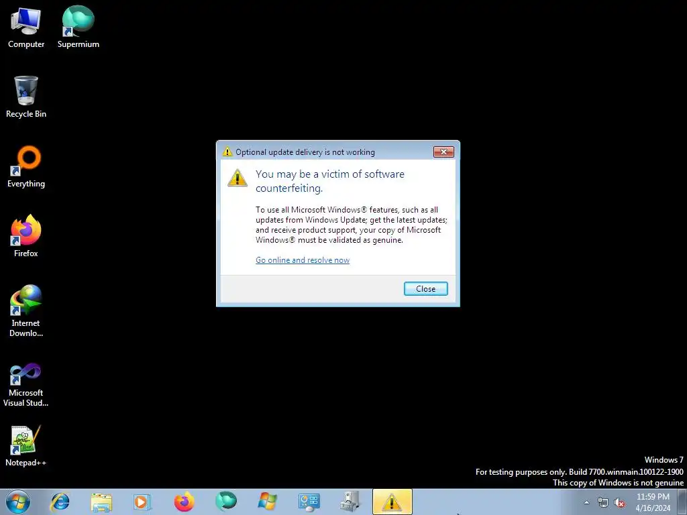Close the dialog using the red X

click(443, 152)
